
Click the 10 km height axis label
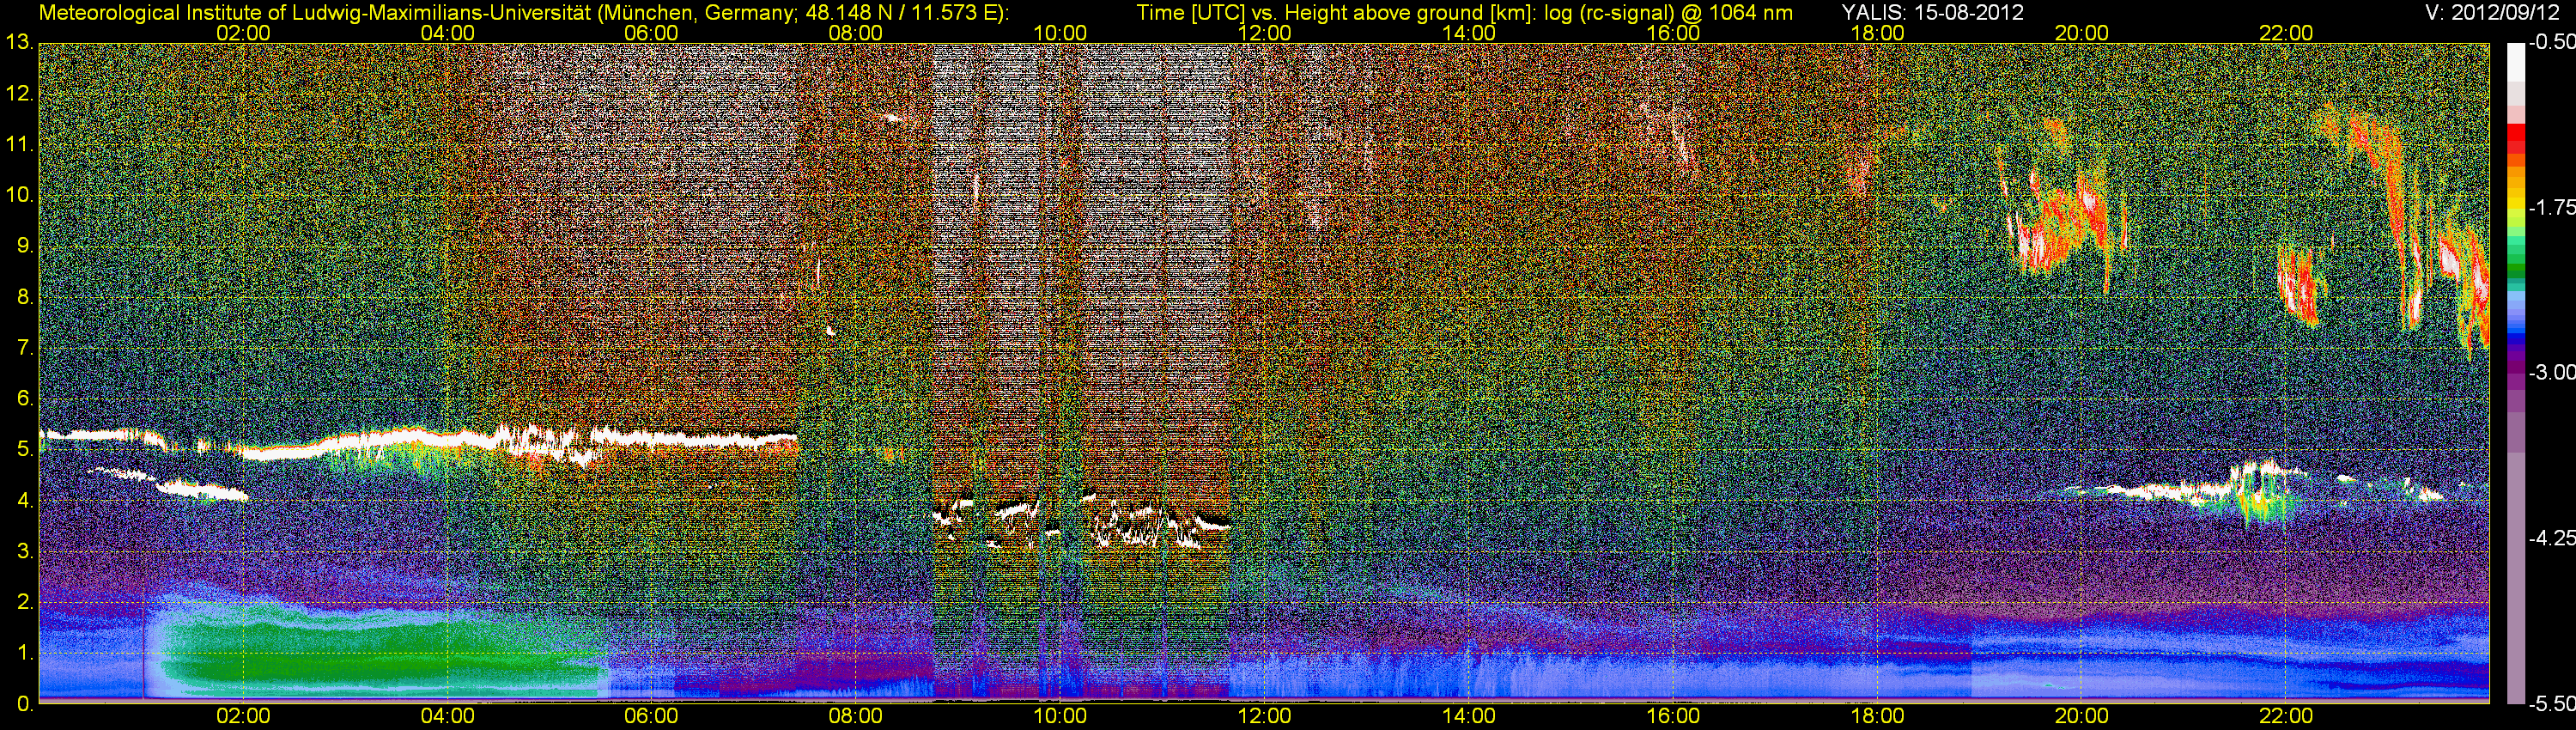(x=19, y=195)
